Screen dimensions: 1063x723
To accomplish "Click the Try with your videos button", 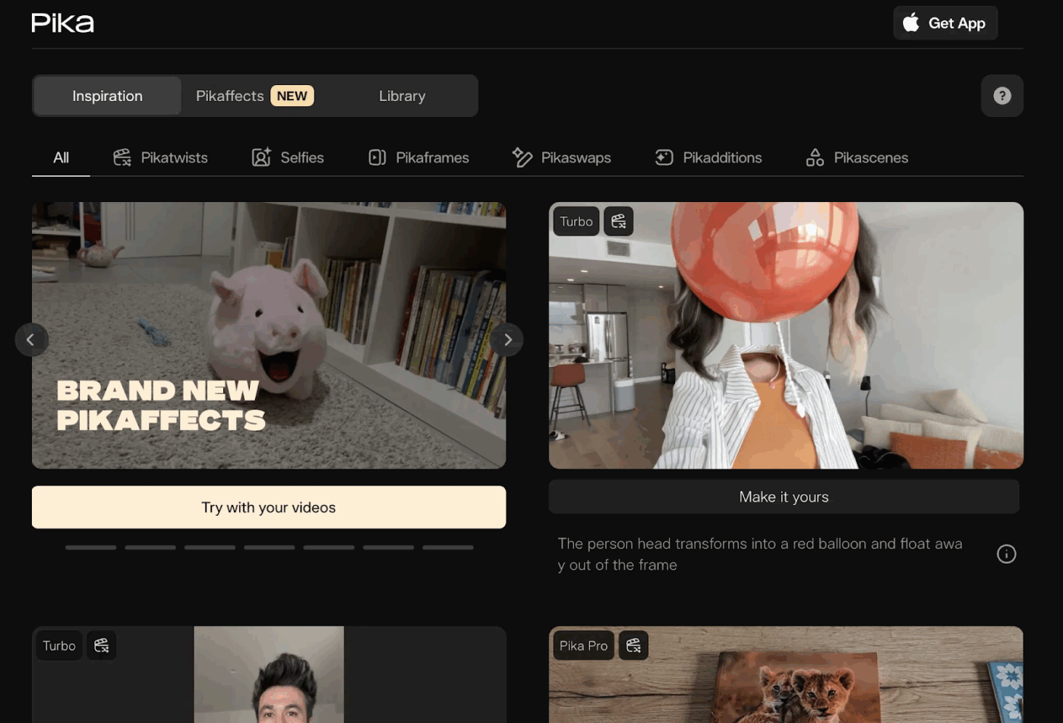I will point(268,507).
